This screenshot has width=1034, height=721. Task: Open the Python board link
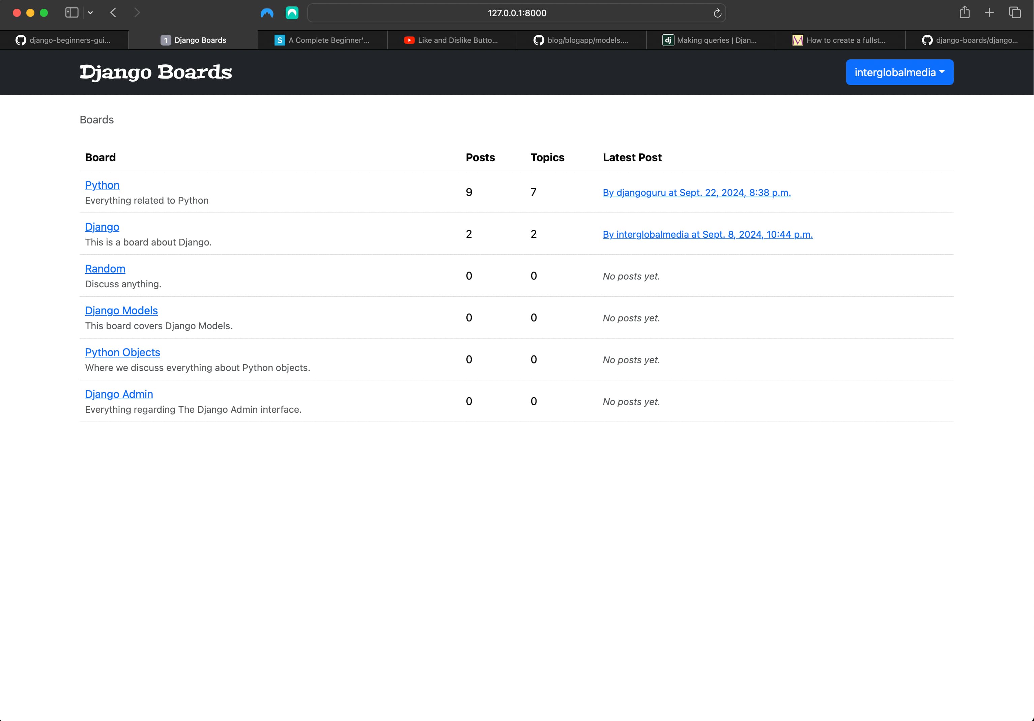click(x=102, y=185)
